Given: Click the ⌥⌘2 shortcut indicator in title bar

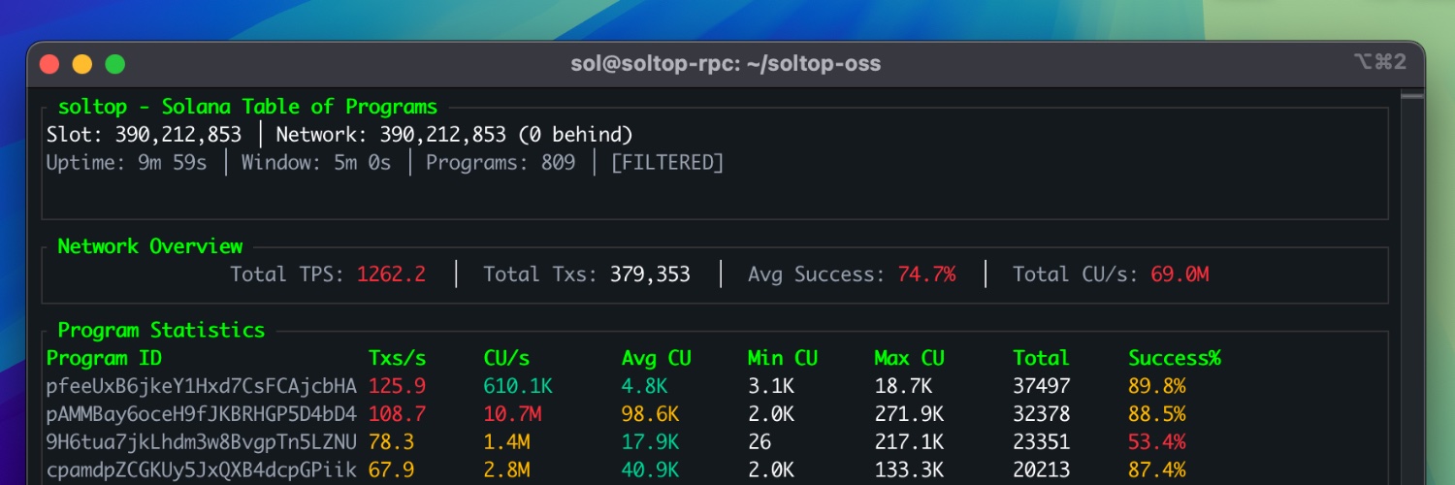Looking at the screenshot, I should [1379, 62].
